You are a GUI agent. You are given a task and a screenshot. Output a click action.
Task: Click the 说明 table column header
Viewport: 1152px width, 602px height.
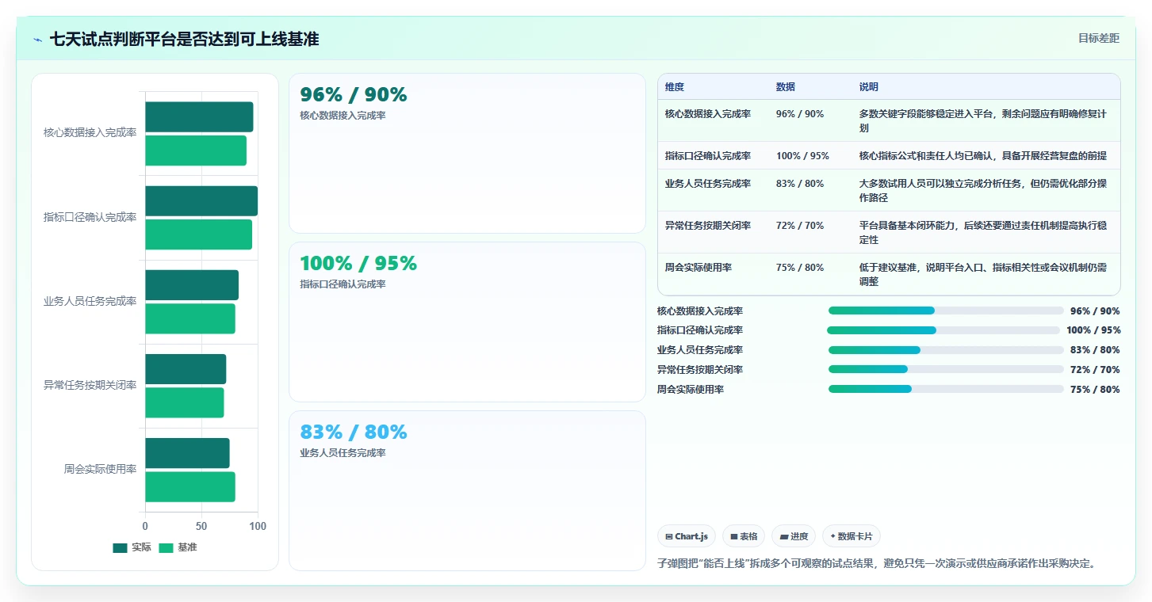coord(869,86)
